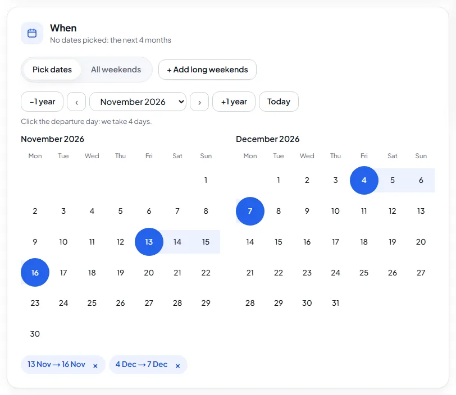Select December 6 in highlighted range

point(421,180)
